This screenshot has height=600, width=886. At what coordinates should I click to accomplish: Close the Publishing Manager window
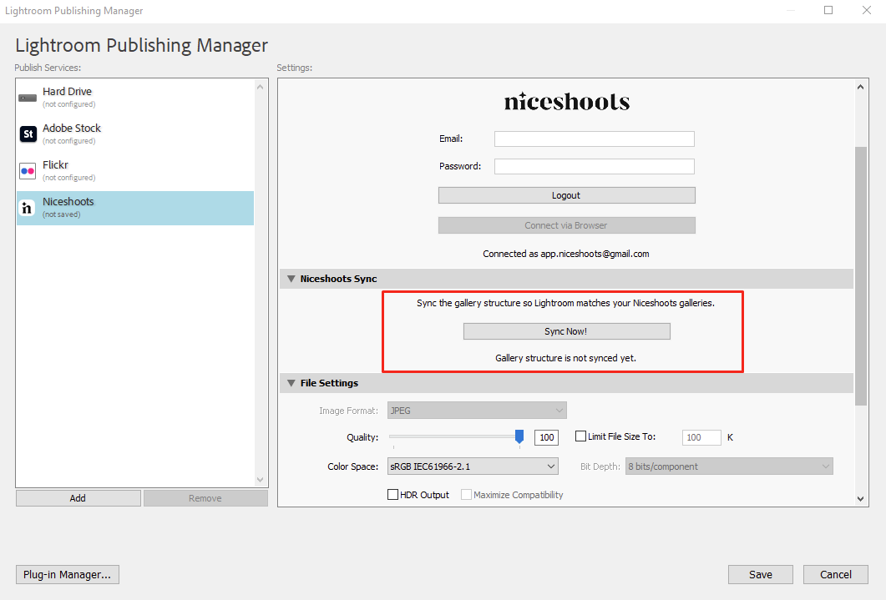pyautogui.click(x=867, y=10)
